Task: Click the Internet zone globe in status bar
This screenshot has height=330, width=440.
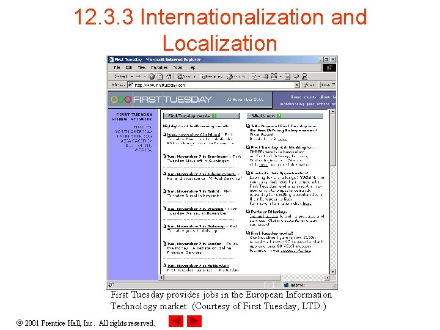Action: [x=286, y=285]
